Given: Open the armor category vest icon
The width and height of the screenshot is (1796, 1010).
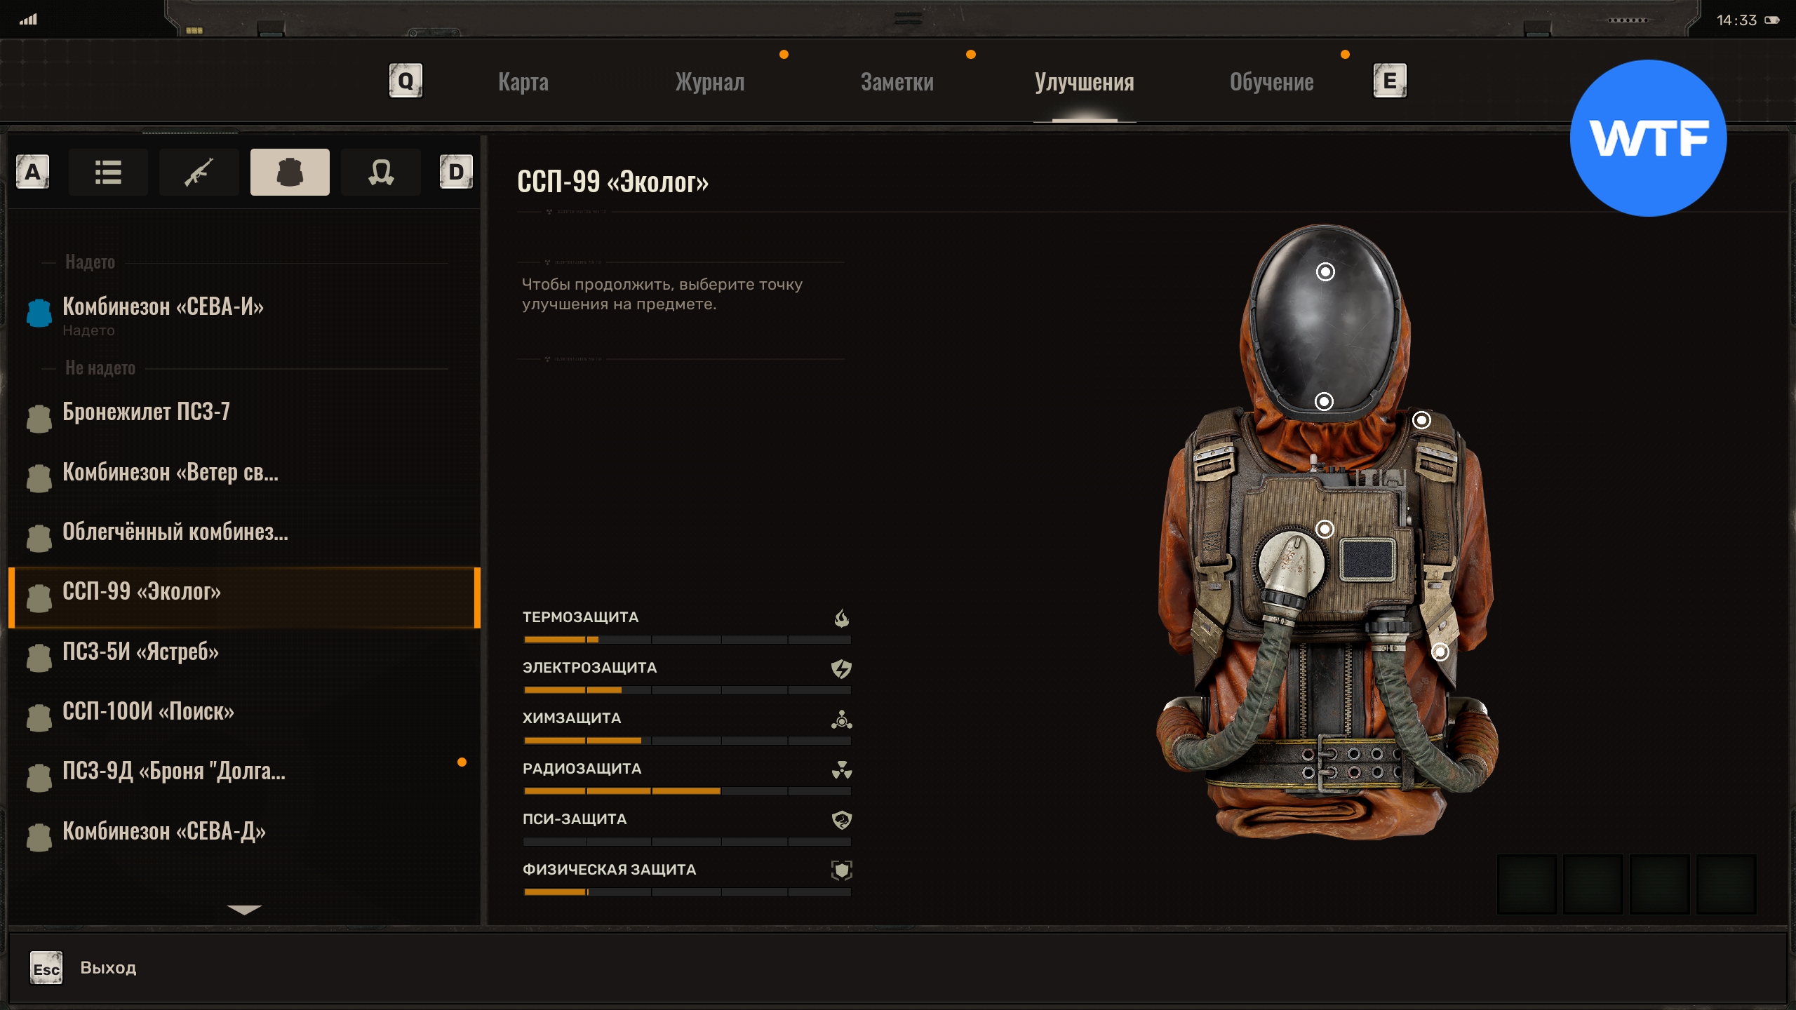Looking at the screenshot, I should [290, 172].
